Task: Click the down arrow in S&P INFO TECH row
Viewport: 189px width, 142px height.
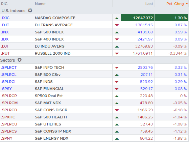Action: 117,68
